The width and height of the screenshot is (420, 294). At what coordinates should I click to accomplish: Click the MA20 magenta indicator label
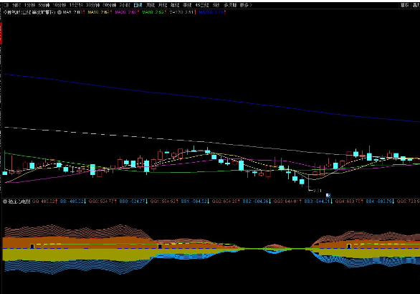point(127,12)
